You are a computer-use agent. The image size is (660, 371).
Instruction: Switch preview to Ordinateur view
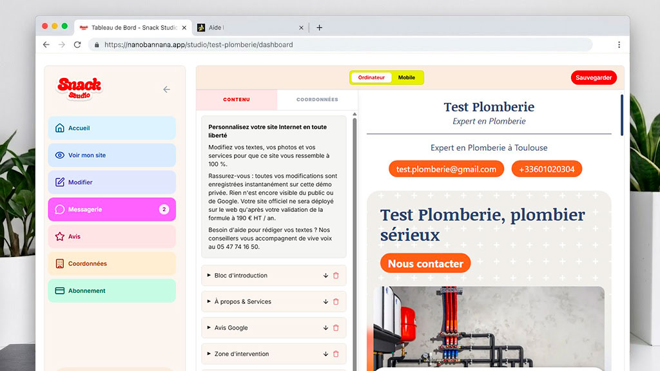(x=371, y=77)
